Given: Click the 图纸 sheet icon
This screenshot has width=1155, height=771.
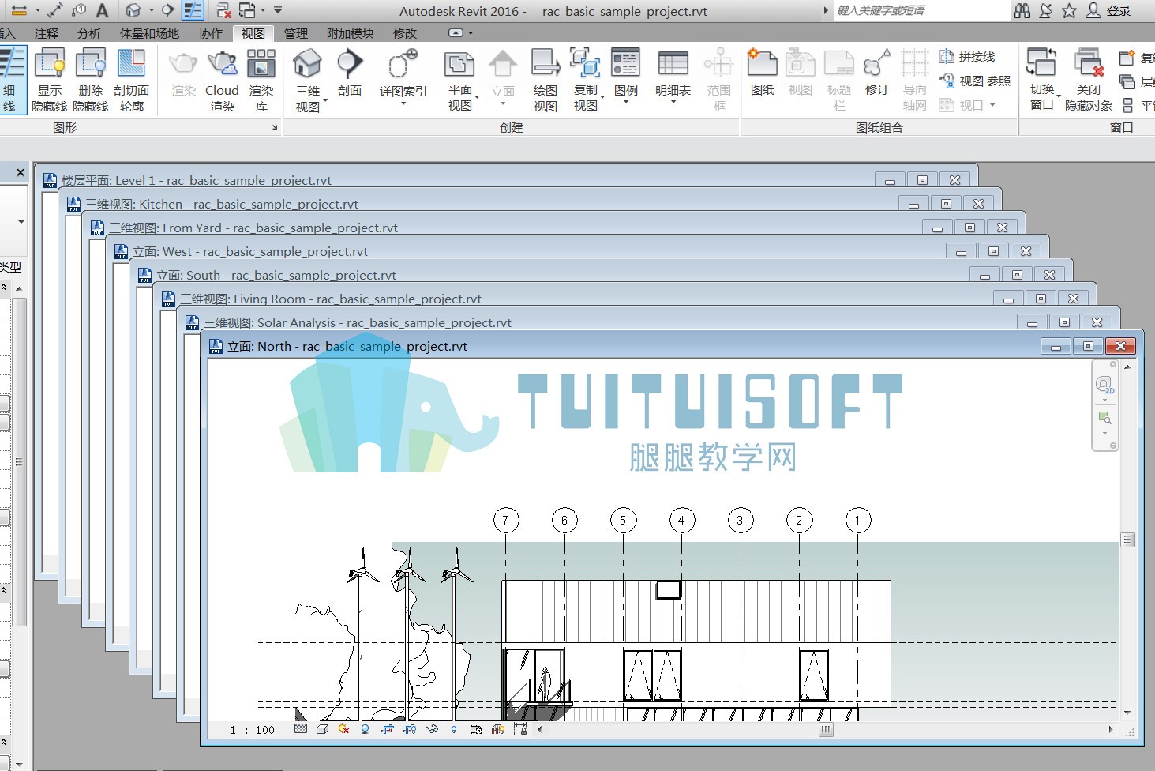Looking at the screenshot, I should pos(762,63).
